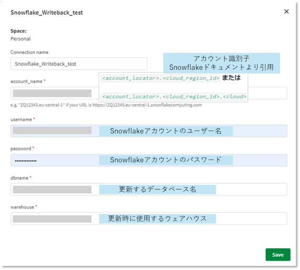The width and height of the screenshot is (300, 270).
Task: Click the 'account_name' field label
Action: click(x=26, y=81)
